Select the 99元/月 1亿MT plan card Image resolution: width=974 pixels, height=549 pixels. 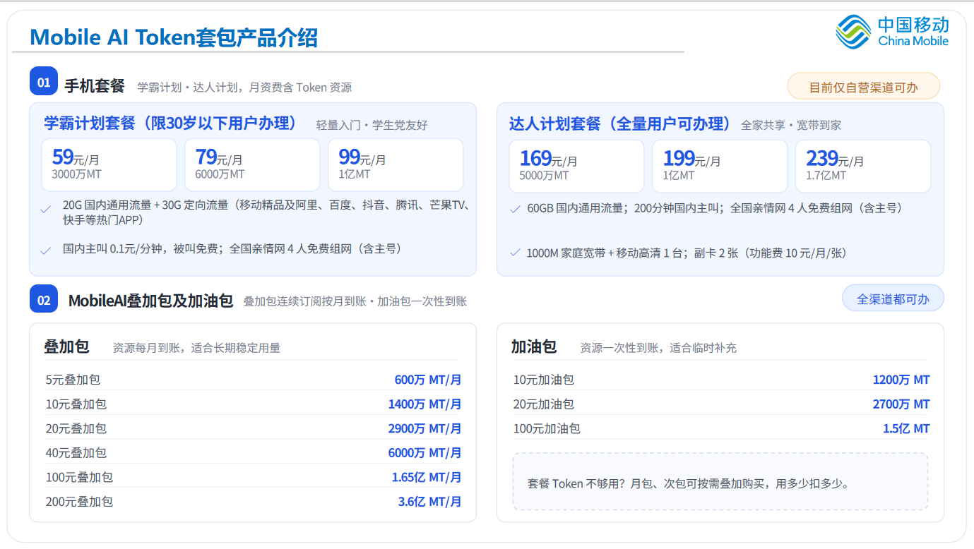click(396, 164)
